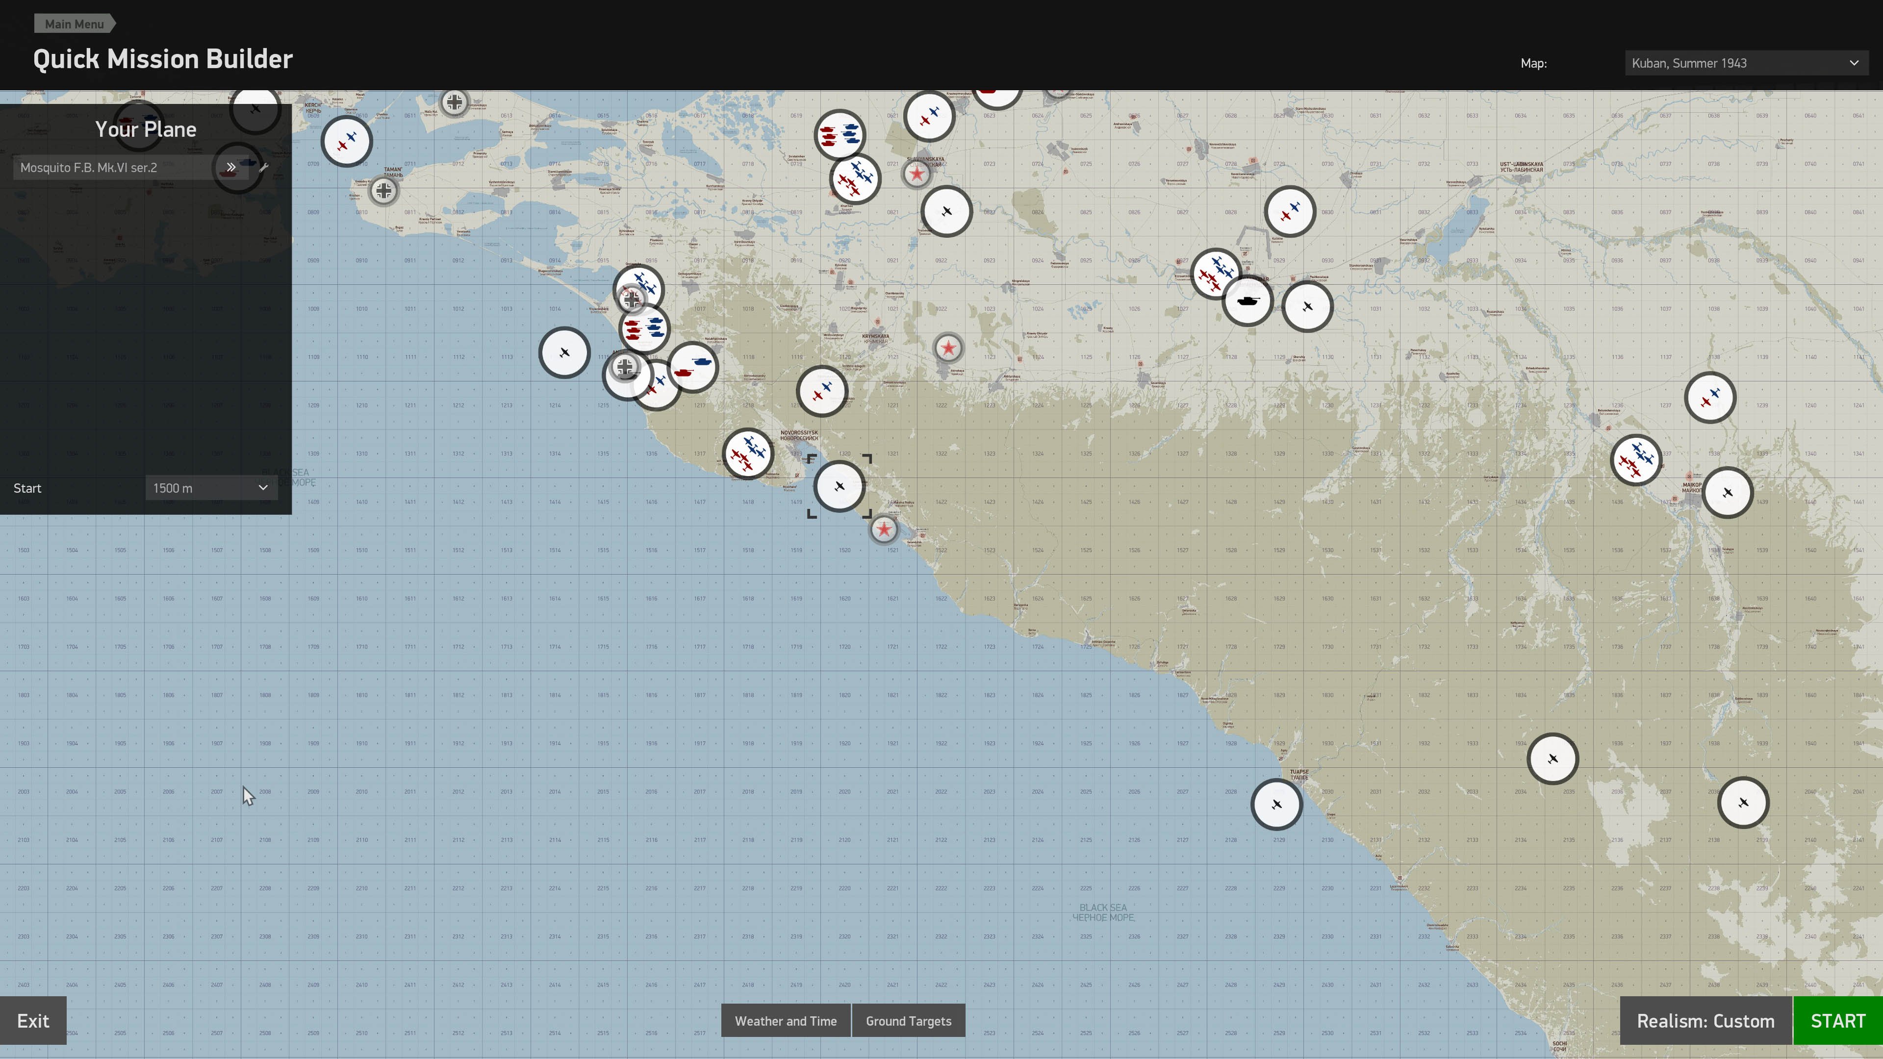
Task: Open the Ground Targets panel
Action: [908, 1021]
